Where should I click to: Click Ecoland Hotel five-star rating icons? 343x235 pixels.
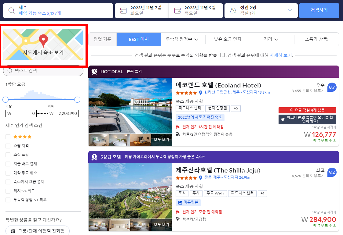[186, 93]
